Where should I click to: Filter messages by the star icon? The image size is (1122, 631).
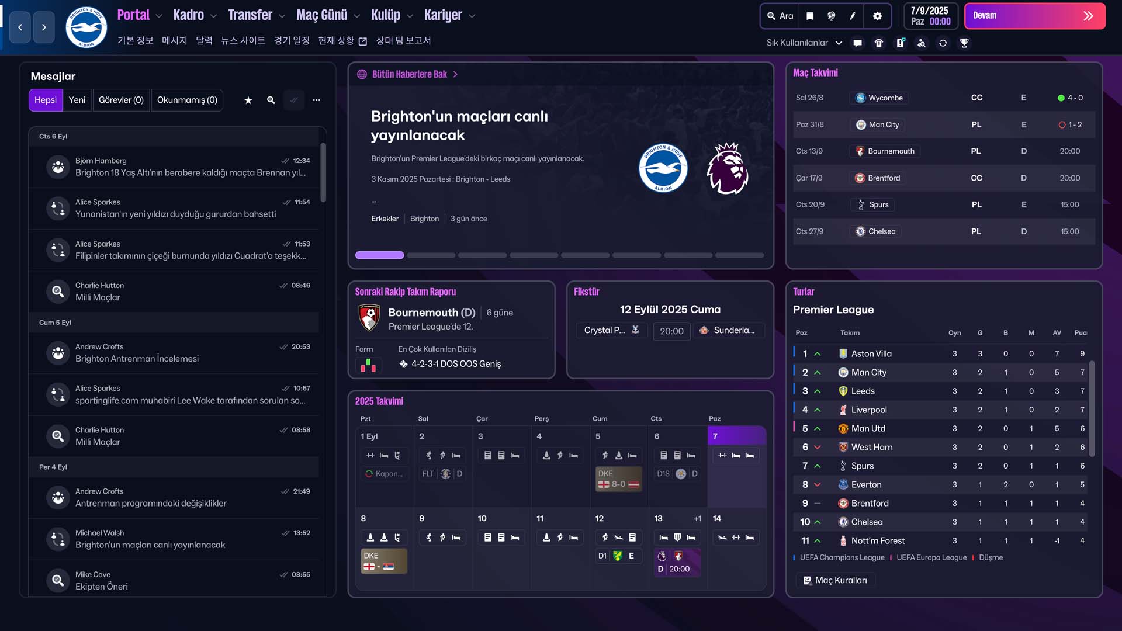[248, 100]
